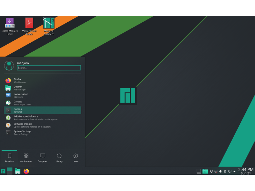Open notifications bell in system tray
Image resolution: width=255 pixels, height=191 pixels.
(211, 171)
